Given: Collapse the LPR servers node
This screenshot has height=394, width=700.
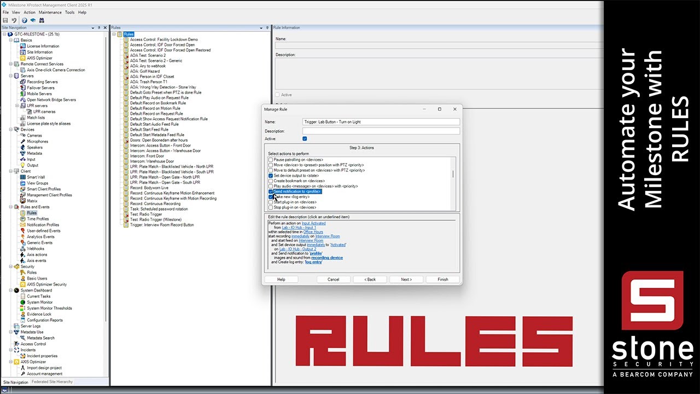Looking at the screenshot, I should click(x=17, y=106).
